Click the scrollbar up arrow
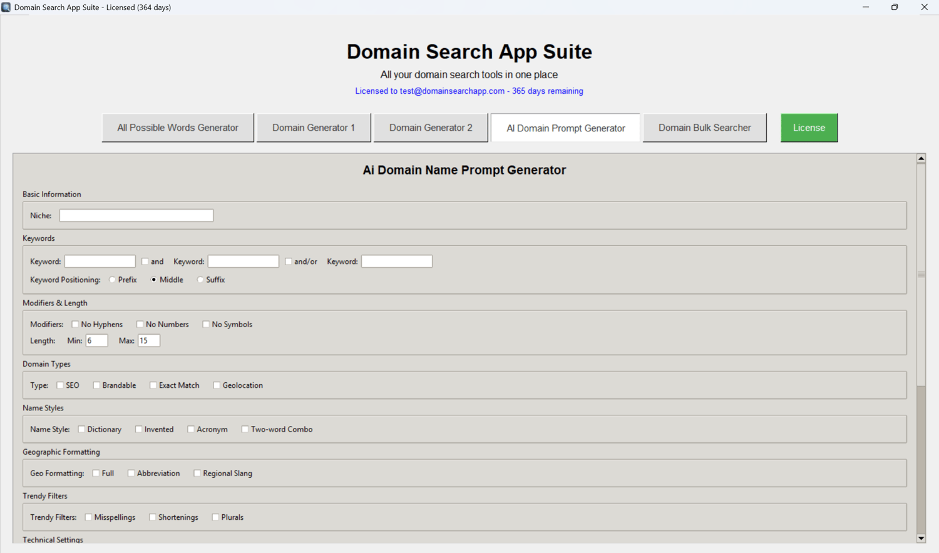Image resolution: width=939 pixels, height=553 pixels. pyautogui.click(x=921, y=158)
